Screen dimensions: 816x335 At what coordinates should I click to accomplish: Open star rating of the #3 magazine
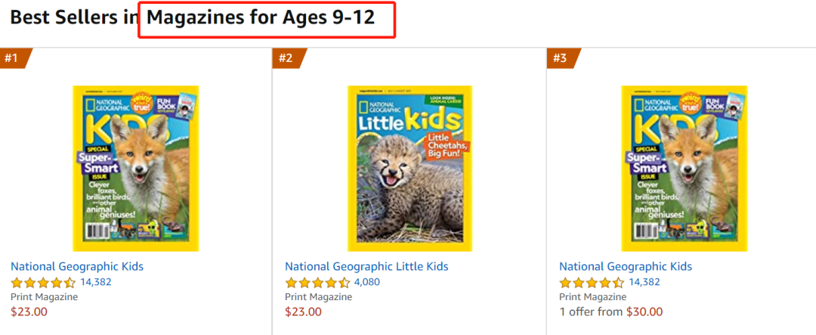592,283
